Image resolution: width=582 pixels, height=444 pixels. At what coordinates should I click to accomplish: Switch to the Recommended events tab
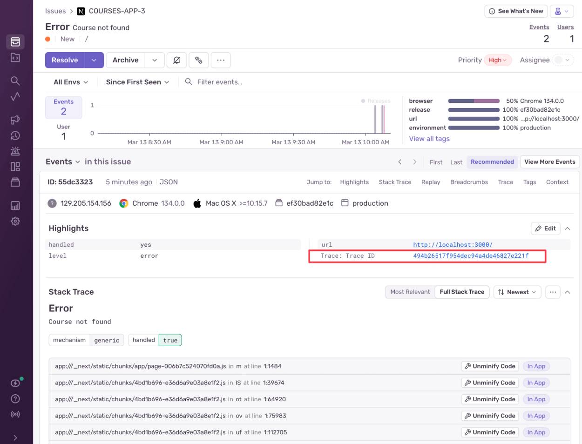[x=492, y=161]
